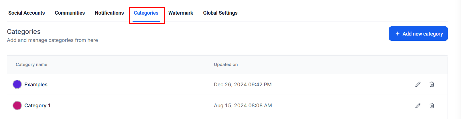
Task: Click the magenta color swatch for Category 1
Action: click(x=17, y=106)
